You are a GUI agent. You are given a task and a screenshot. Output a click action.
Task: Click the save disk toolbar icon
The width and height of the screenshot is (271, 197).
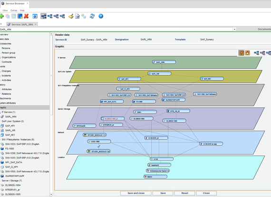(x=20, y=16)
